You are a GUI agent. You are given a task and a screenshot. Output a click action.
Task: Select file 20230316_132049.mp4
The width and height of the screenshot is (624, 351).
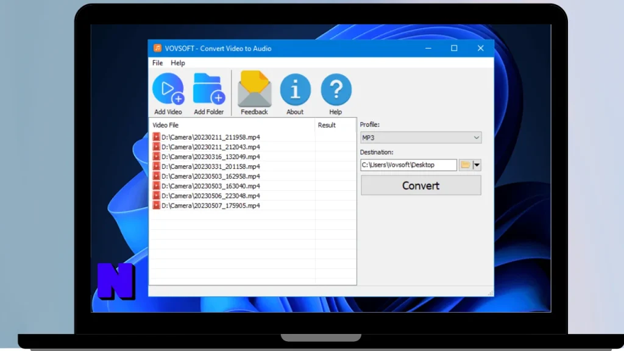coord(210,157)
